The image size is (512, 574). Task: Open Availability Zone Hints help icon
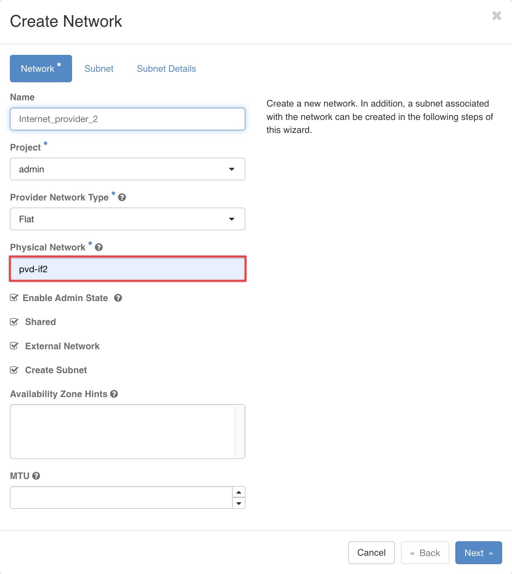tap(114, 394)
